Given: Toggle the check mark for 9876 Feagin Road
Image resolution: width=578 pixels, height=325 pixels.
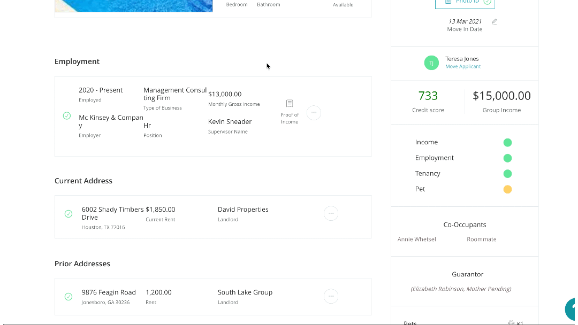Looking at the screenshot, I should (69, 297).
